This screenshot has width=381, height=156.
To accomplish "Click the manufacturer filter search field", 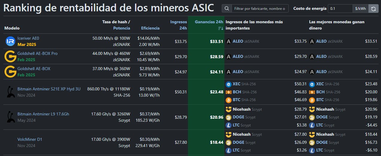I will click(x=260, y=9).
